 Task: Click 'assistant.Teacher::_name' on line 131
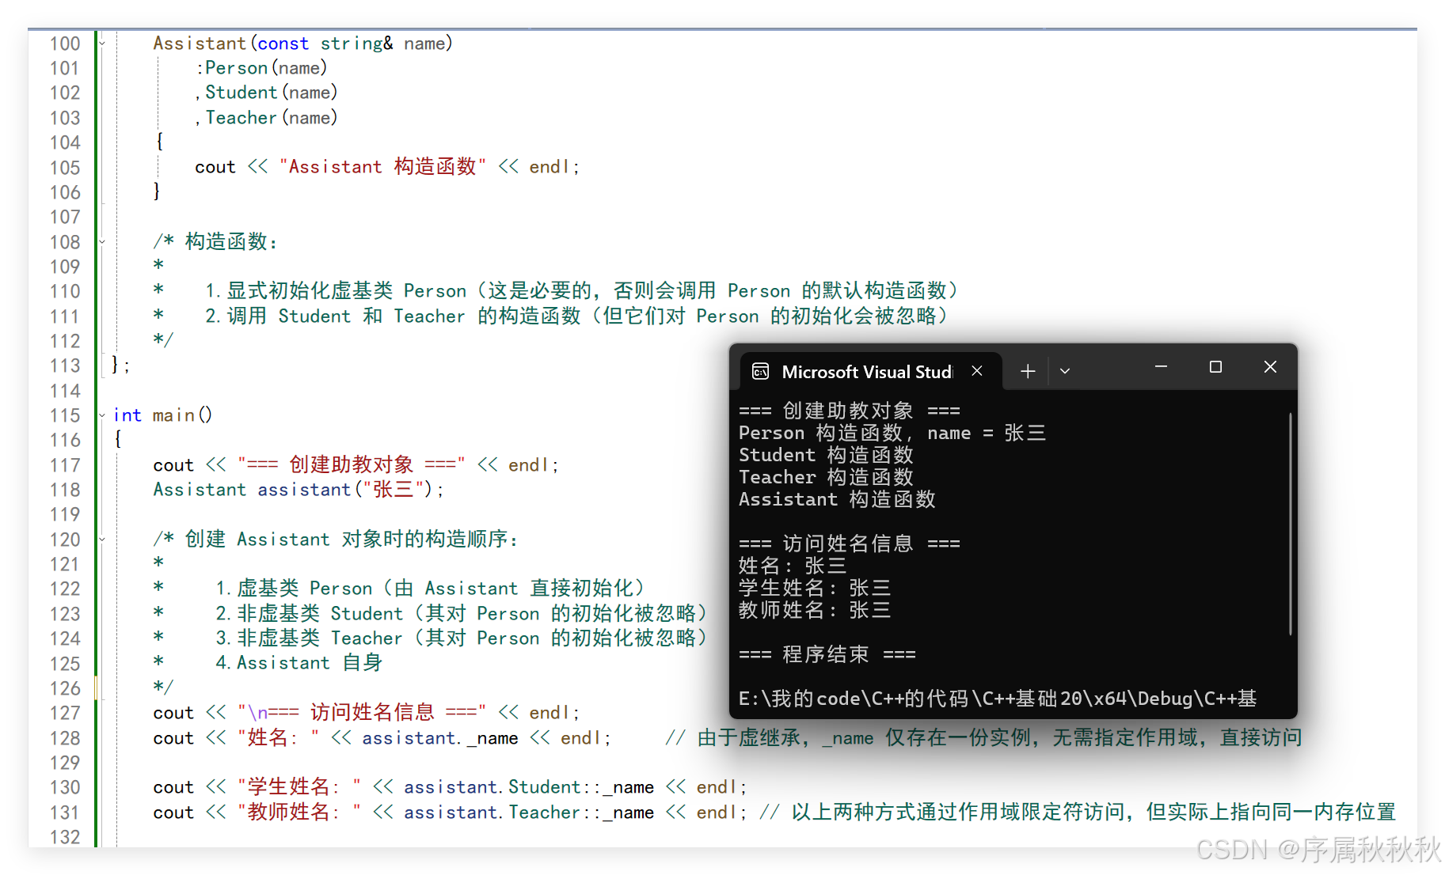click(x=529, y=812)
